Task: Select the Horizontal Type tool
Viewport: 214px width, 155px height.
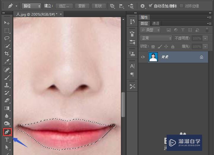Action: [x=7, y=140]
